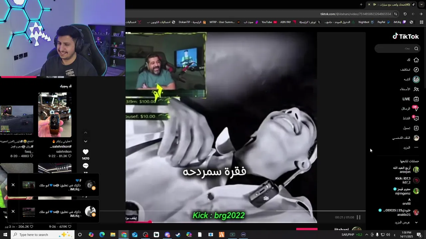The image size is (426, 239).
Task: Click the username salehnikon under the thumbnail
Action: [x=64, y=152]
